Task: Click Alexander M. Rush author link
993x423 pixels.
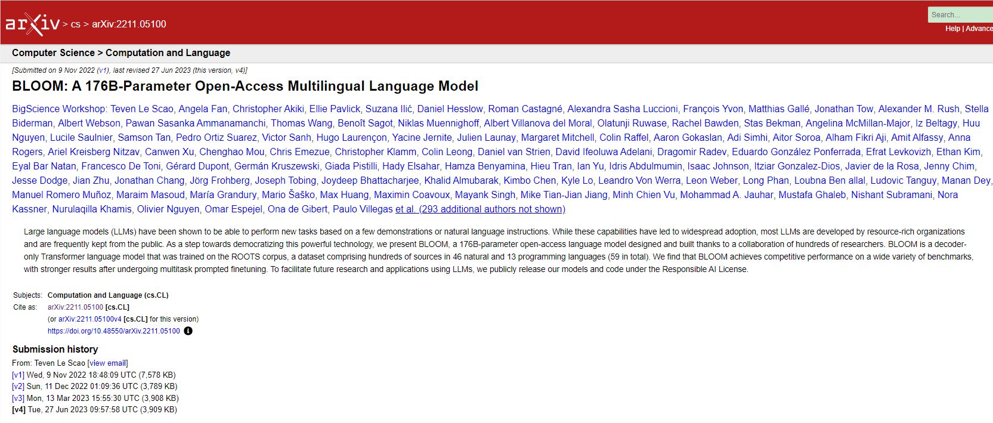Action: pyautogui.click(x=919, y=109)
